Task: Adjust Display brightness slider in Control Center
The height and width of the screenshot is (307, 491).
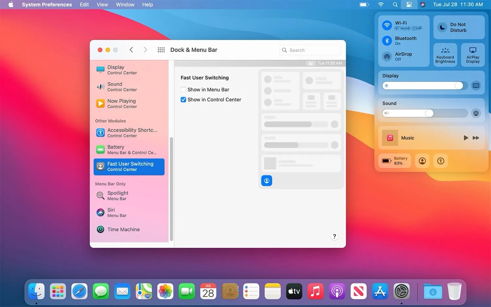Action: click(x=425, y=86)
